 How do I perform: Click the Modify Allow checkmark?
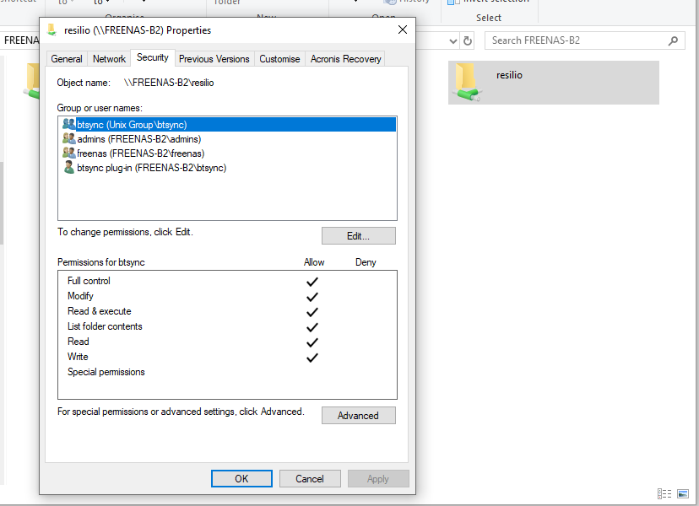312,297
